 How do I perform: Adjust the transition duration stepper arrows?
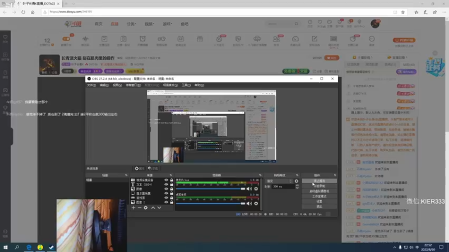[297, 186]
